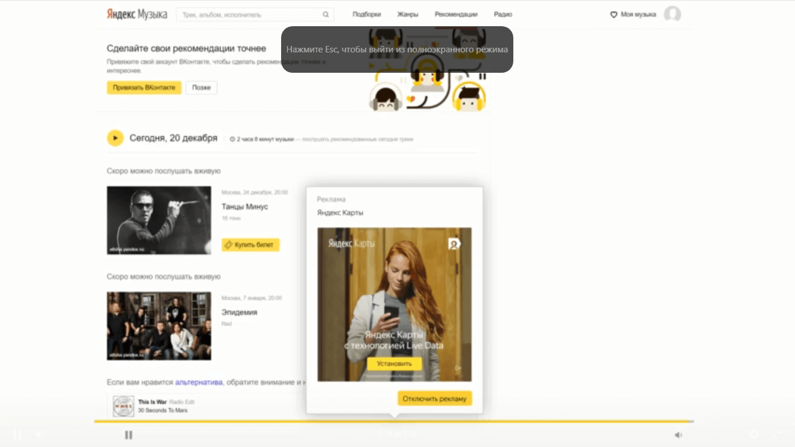Open the Подборки menu item
The height and width of the screenshot is (447, 795).
coord(367,15)
